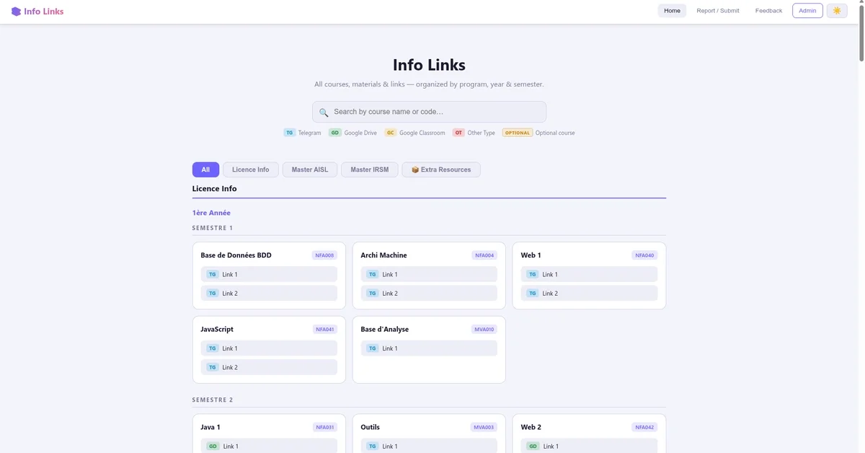This screenshot has width=865, height=453.
Task: Open the Extra Resources tab
Action: point(441,170)
